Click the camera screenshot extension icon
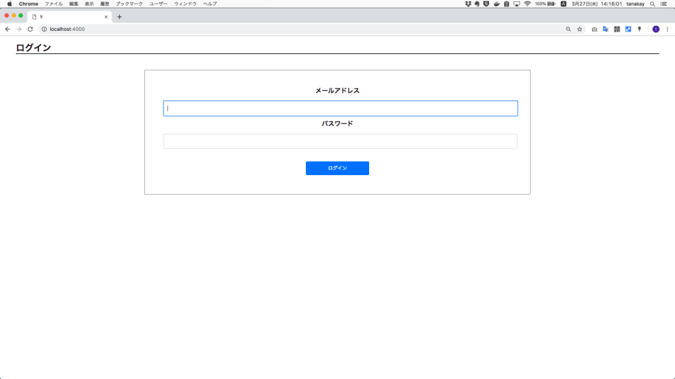Viewport: 675px width, 379px height. click(595, 29)
